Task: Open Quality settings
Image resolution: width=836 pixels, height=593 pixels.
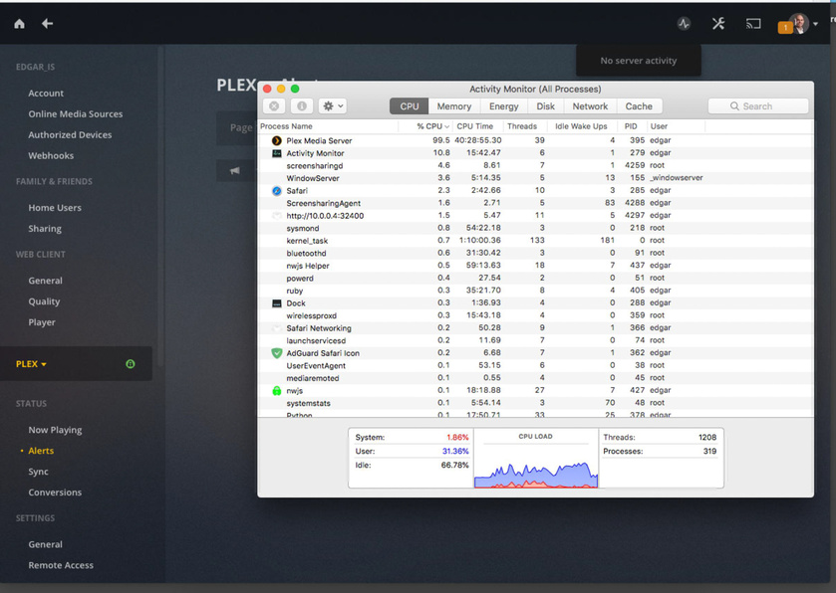Action: tap(44, 301)
